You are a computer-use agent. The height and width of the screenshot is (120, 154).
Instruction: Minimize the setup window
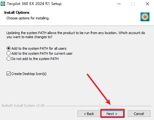(x=119, y=4)
